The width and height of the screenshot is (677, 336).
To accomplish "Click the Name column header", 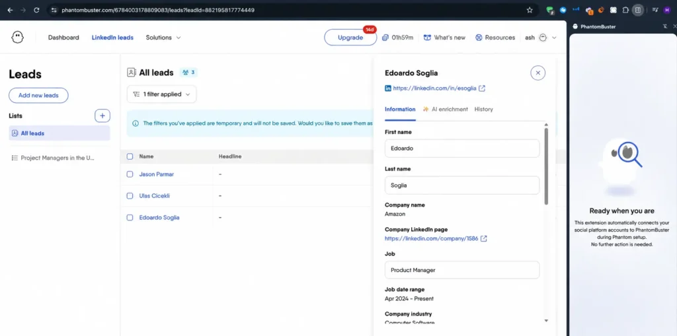I will tap(146, 156).
